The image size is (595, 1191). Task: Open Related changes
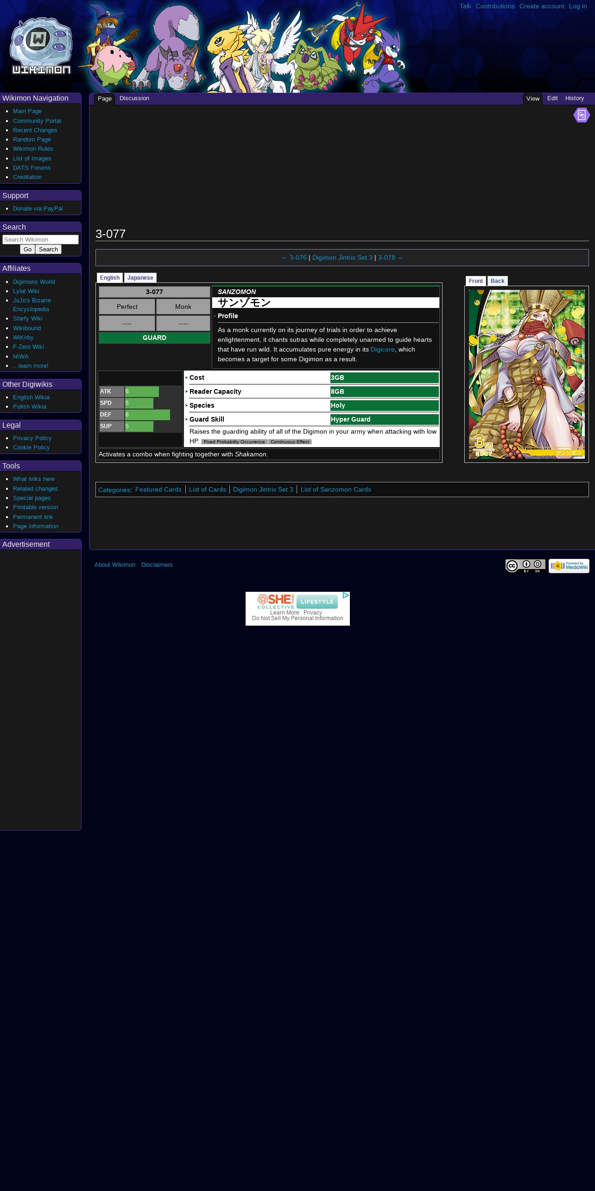coord(35,489)
